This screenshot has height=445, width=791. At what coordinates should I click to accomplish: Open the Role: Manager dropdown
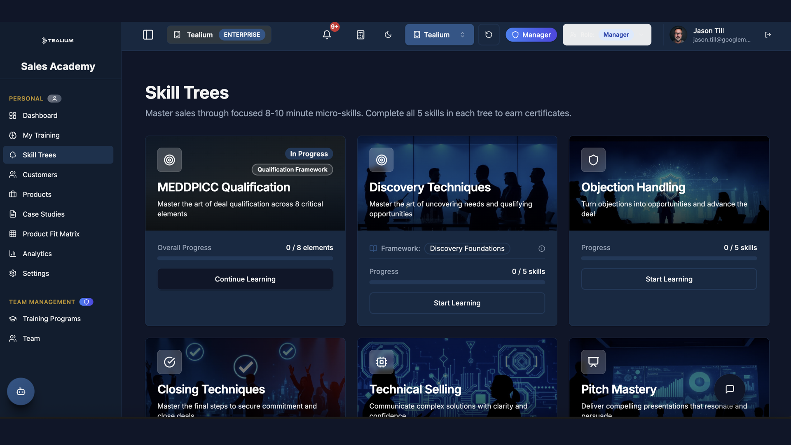(607, 35)
